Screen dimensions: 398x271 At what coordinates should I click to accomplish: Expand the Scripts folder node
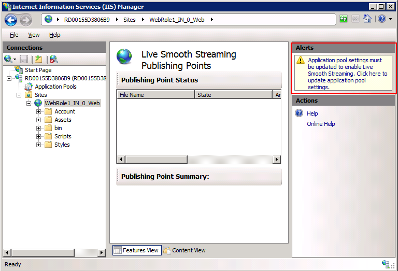(x=39, y=136)
